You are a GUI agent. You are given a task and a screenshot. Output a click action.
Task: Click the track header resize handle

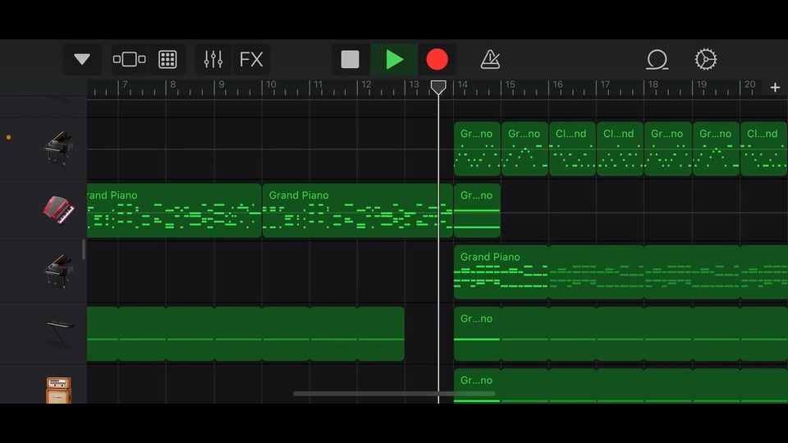pyautogui.click(x=84, y=249)
